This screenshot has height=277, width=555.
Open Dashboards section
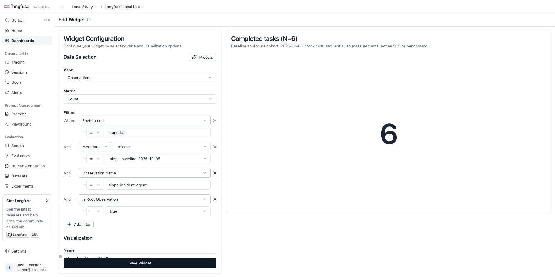pyautogui.click(x=27, y=41)
